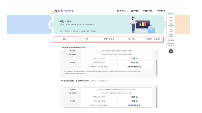Click the 개인서비스 banner title

pyautogui.click(x=65, y=21)
